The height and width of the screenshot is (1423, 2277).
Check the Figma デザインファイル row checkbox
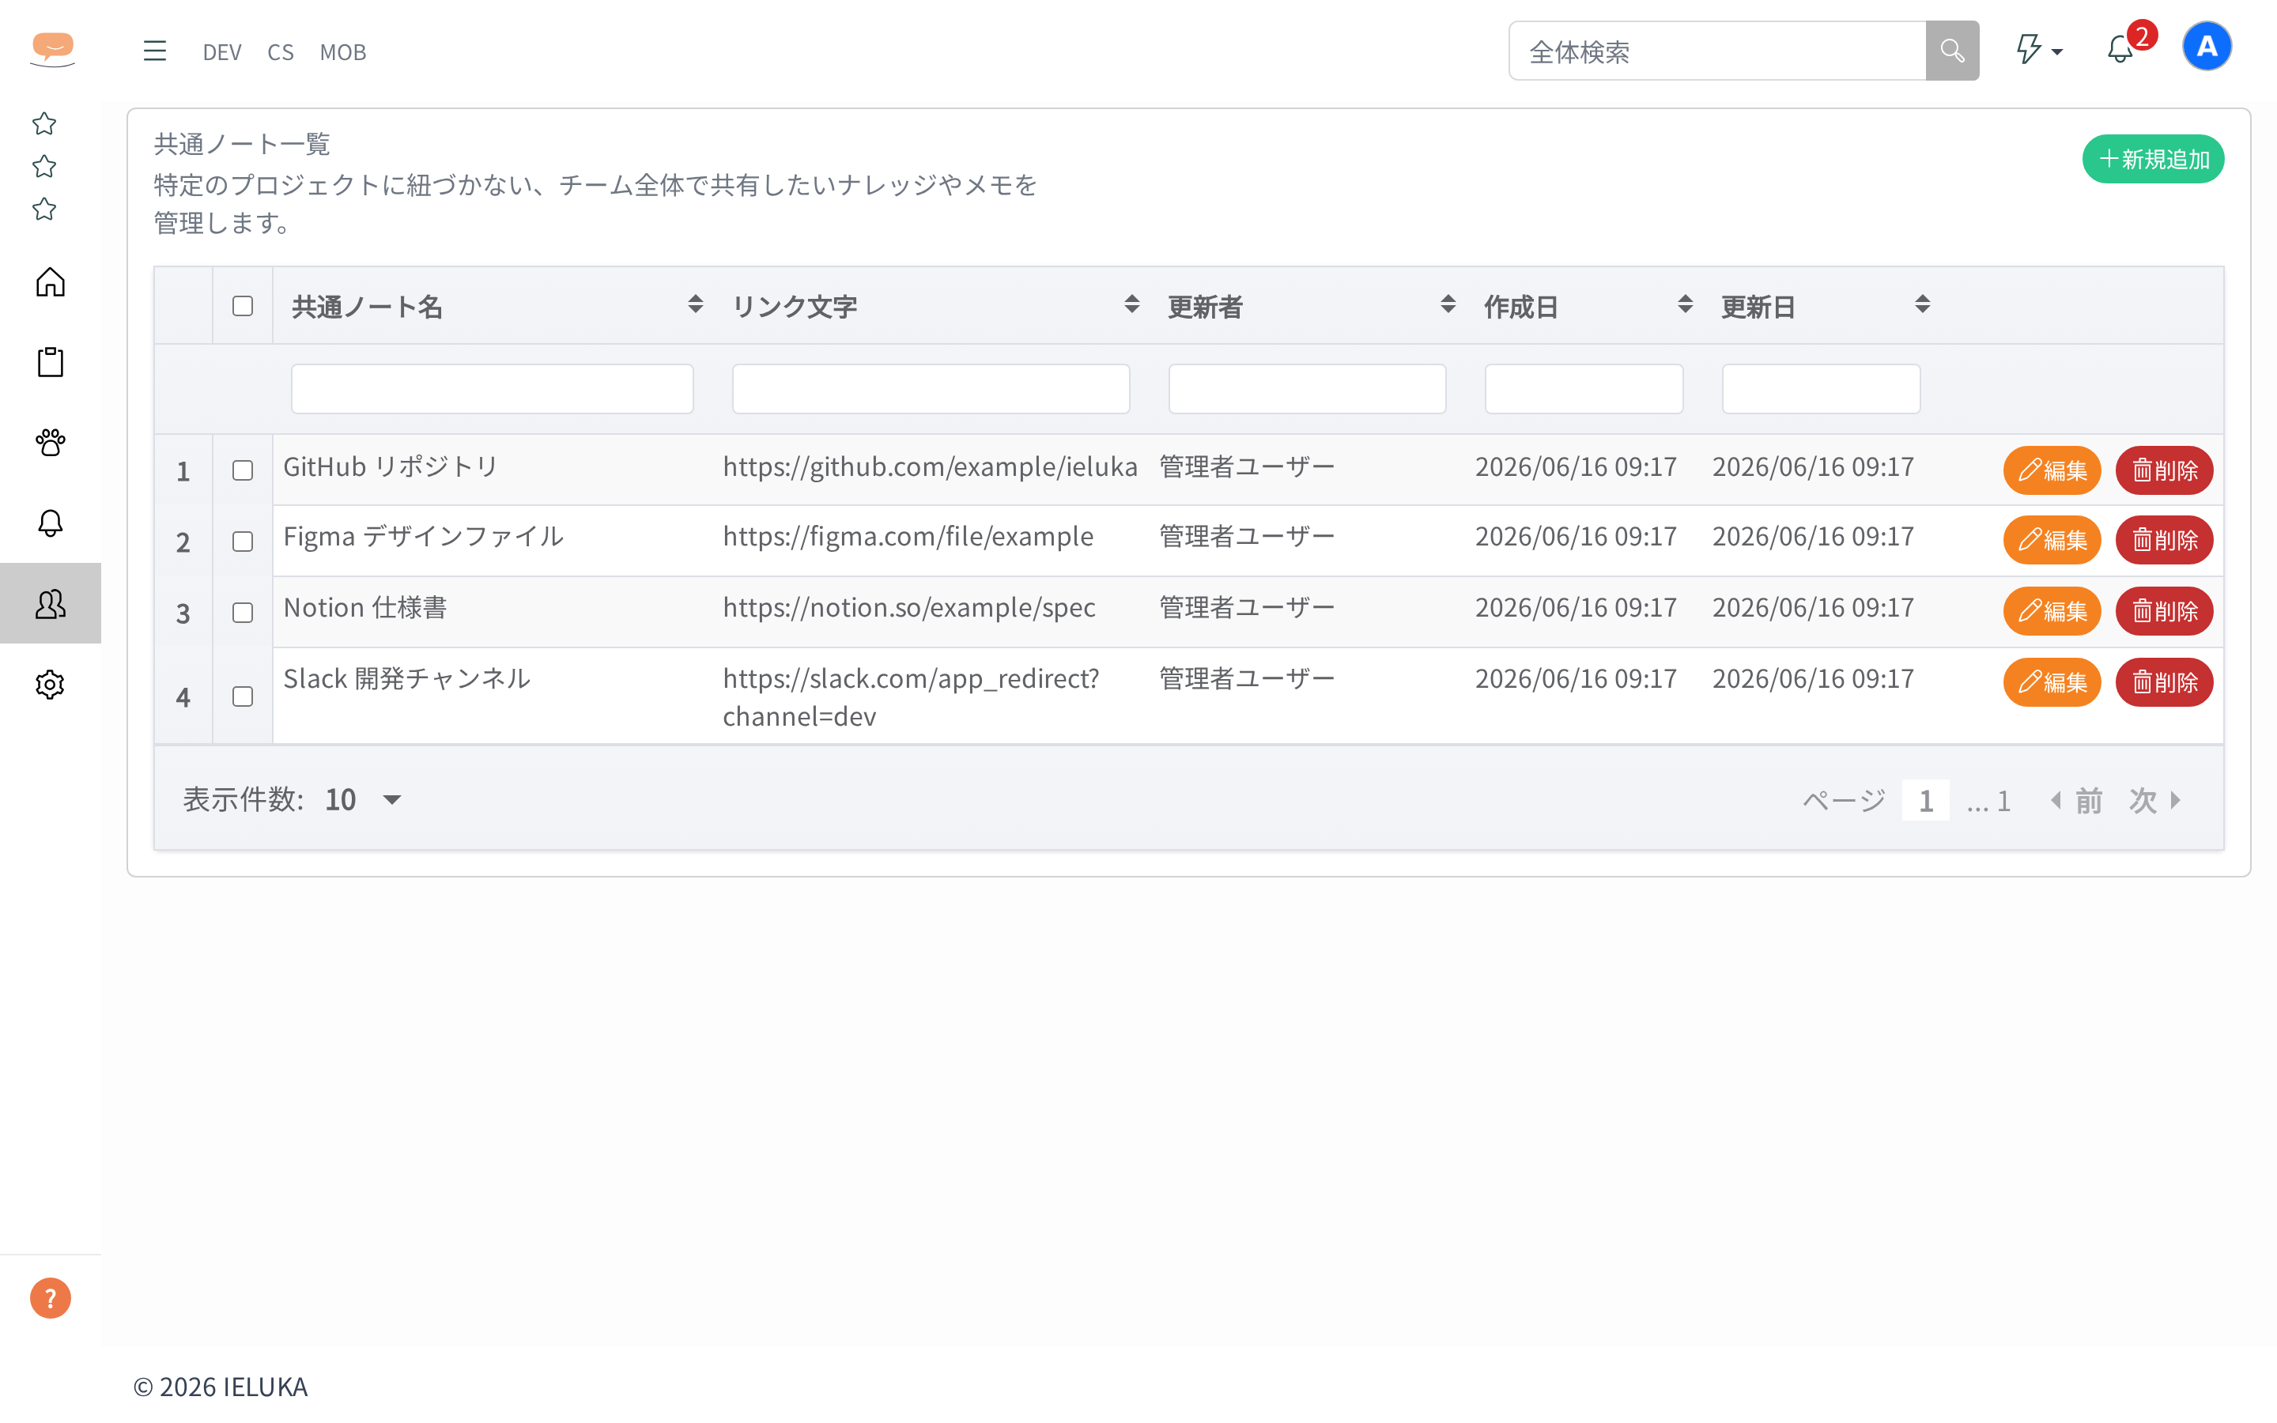[243, 542]
